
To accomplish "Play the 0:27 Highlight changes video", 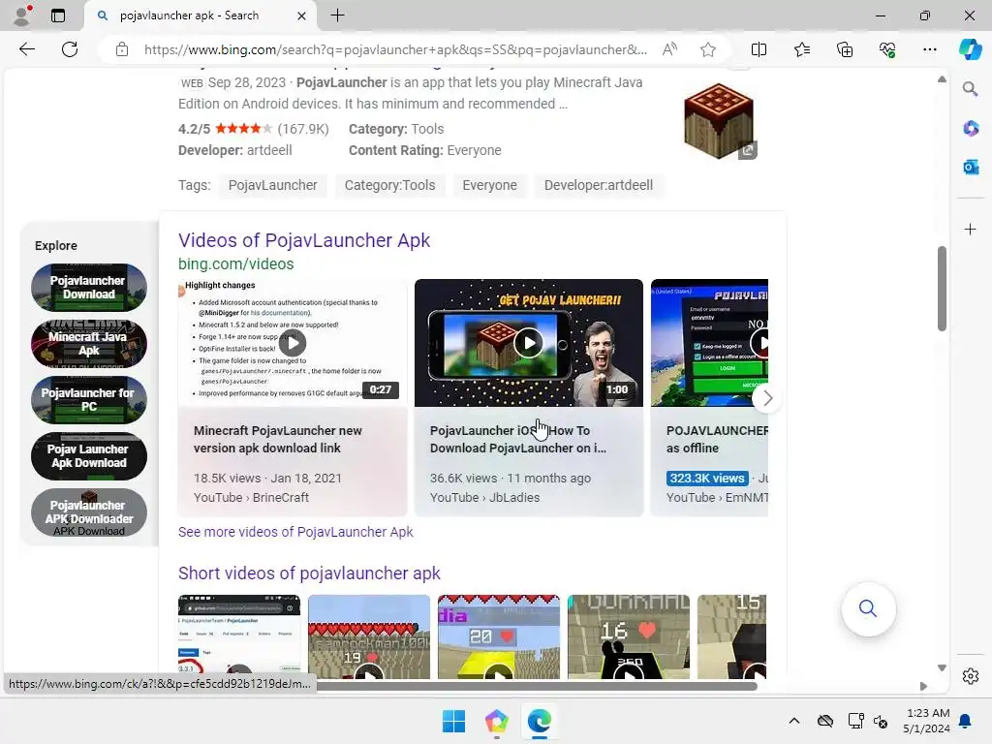I will [293, 343].
